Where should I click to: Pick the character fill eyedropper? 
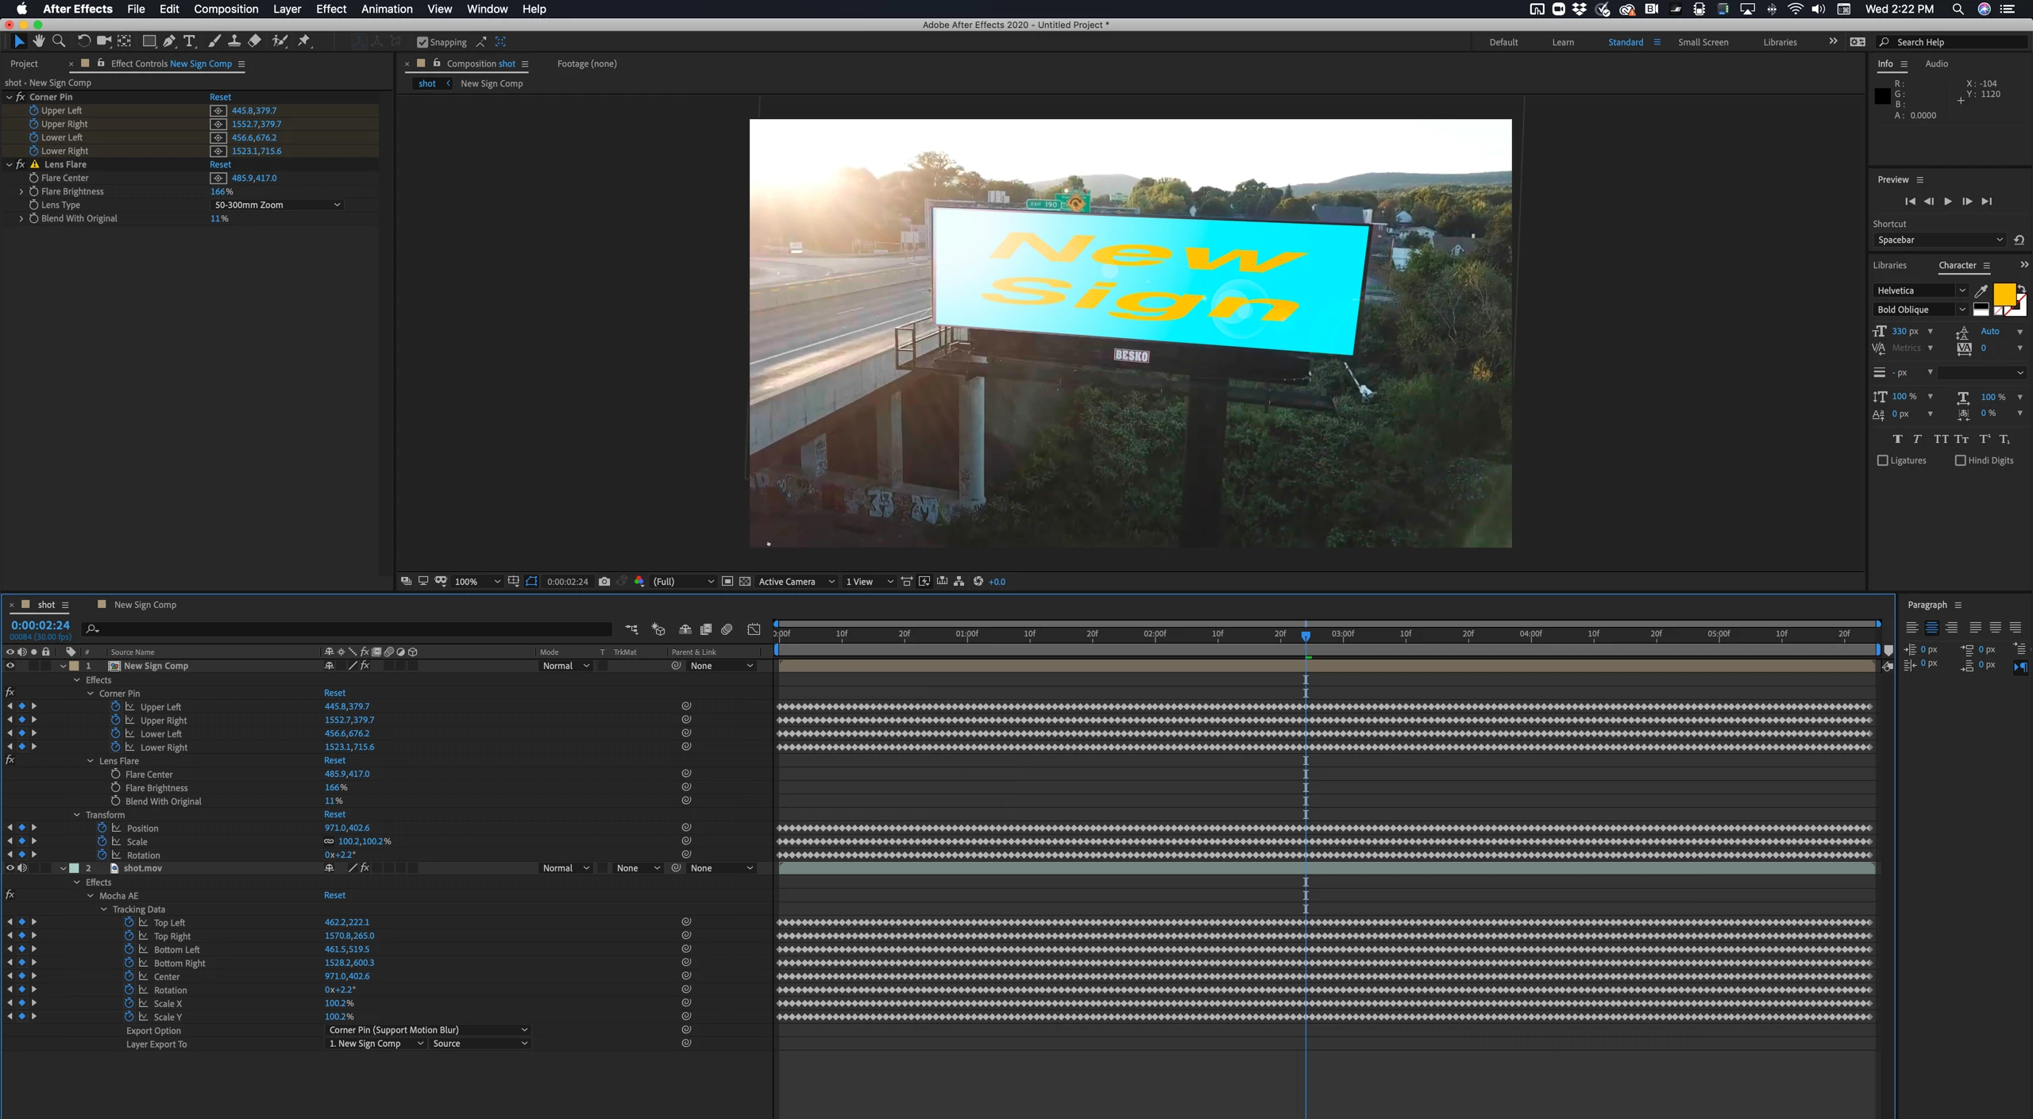pos(1981,290)
